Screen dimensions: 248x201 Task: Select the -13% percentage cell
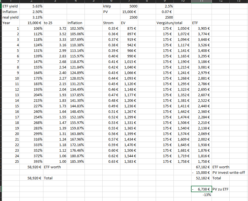point(202,195)
